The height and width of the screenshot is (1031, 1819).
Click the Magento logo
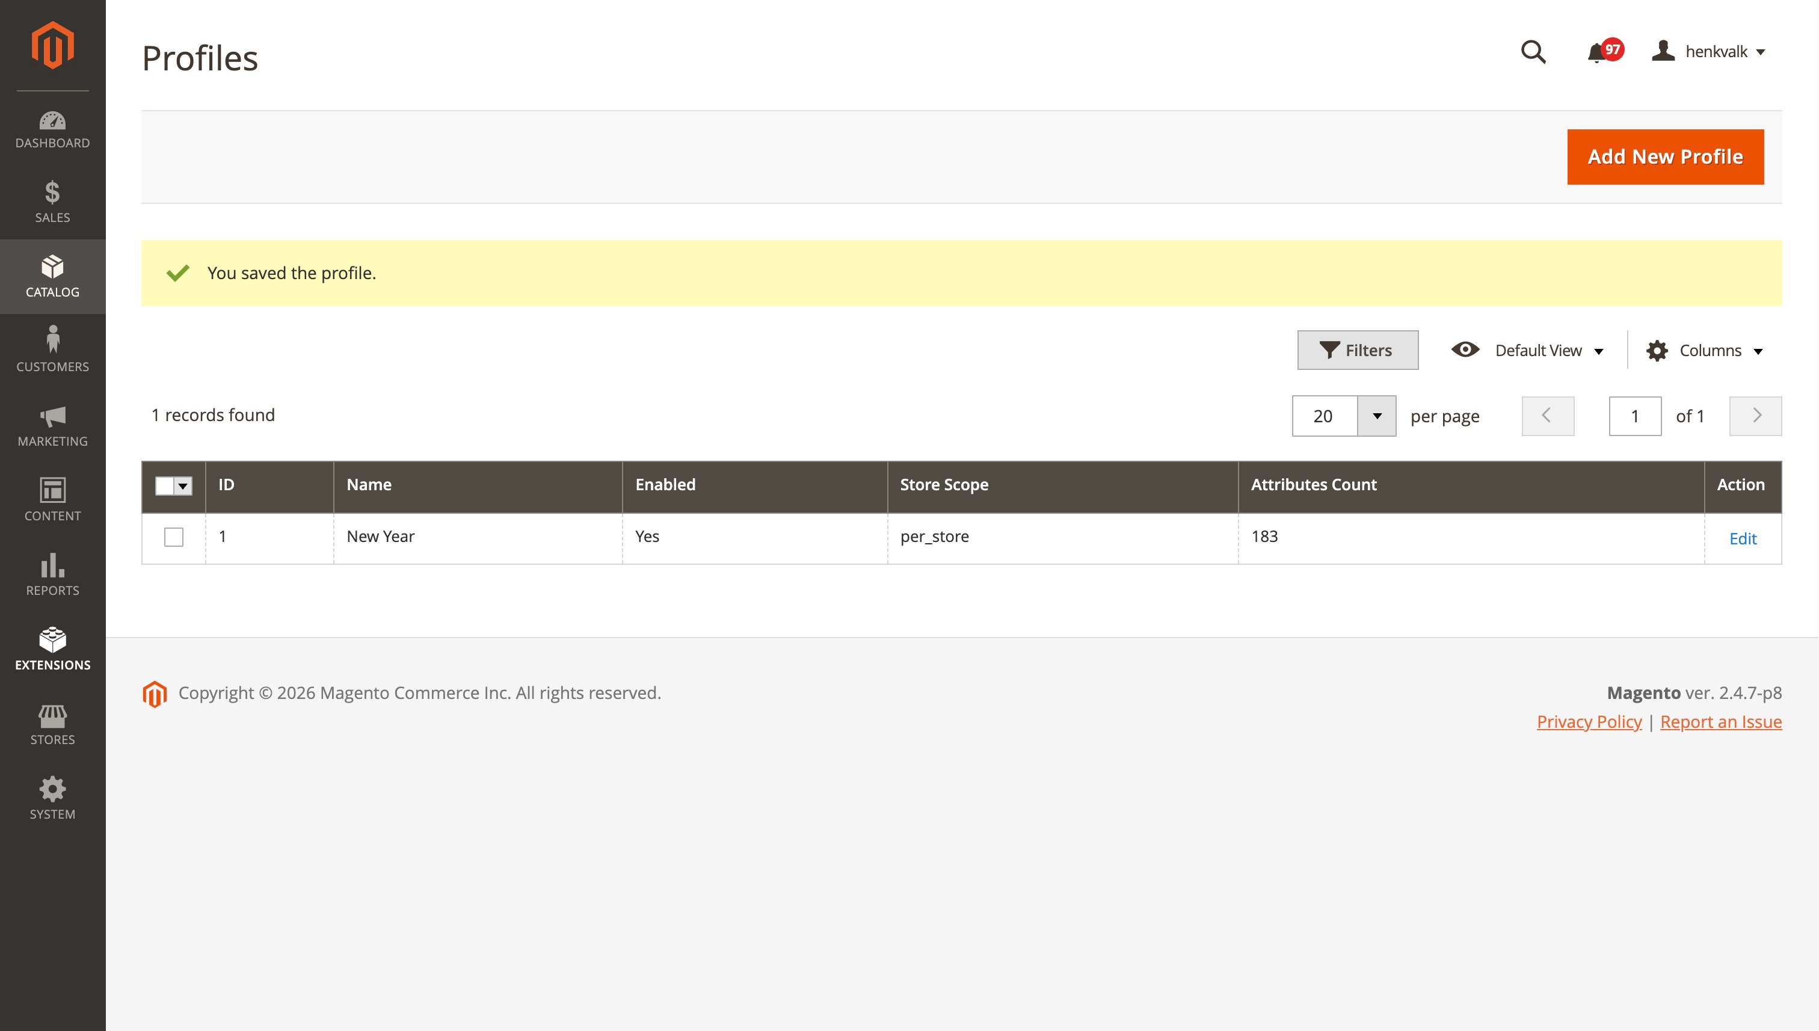pyautogui.click(x=52, y=45)
